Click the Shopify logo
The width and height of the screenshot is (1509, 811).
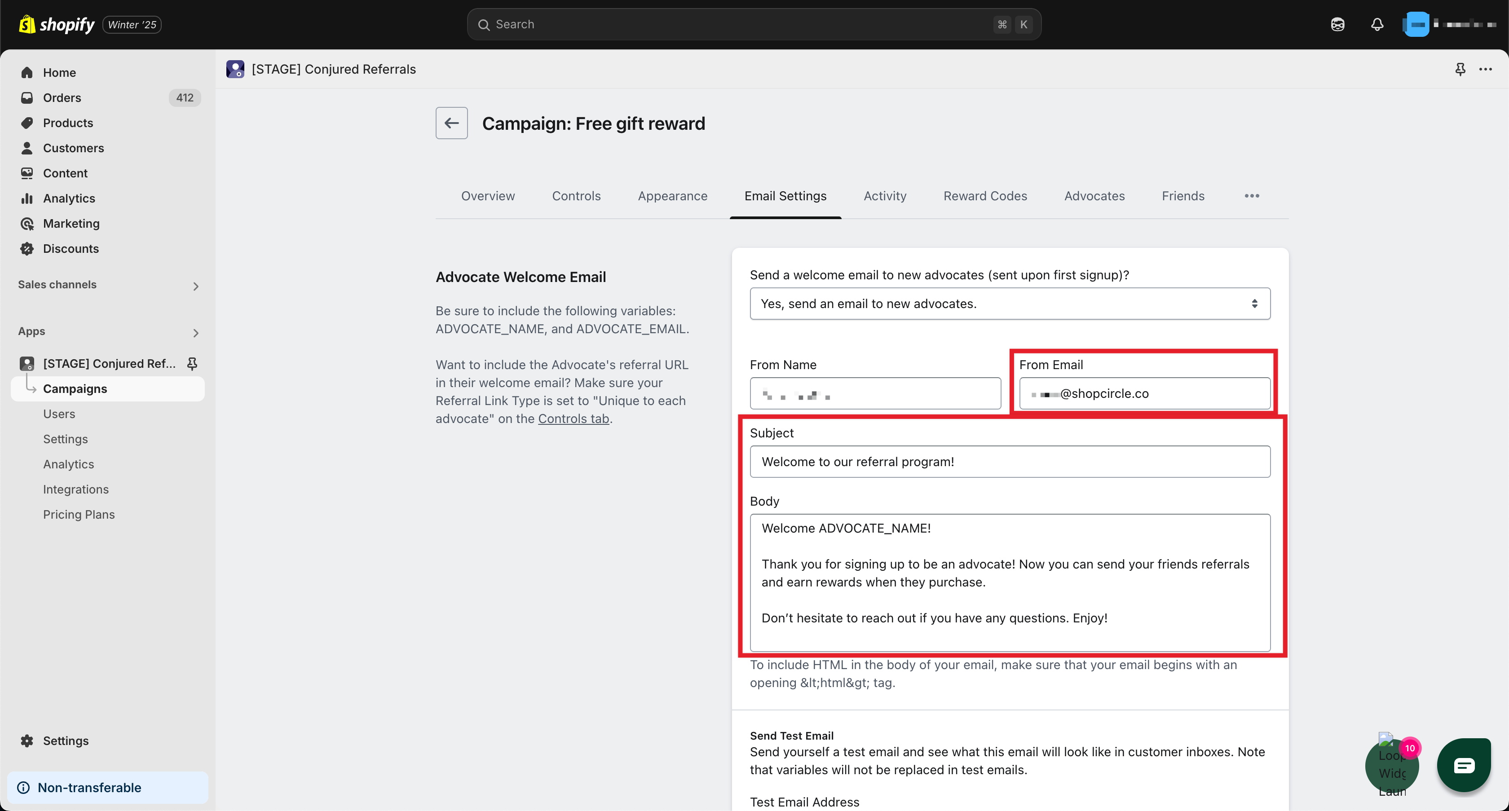[57, 25]
